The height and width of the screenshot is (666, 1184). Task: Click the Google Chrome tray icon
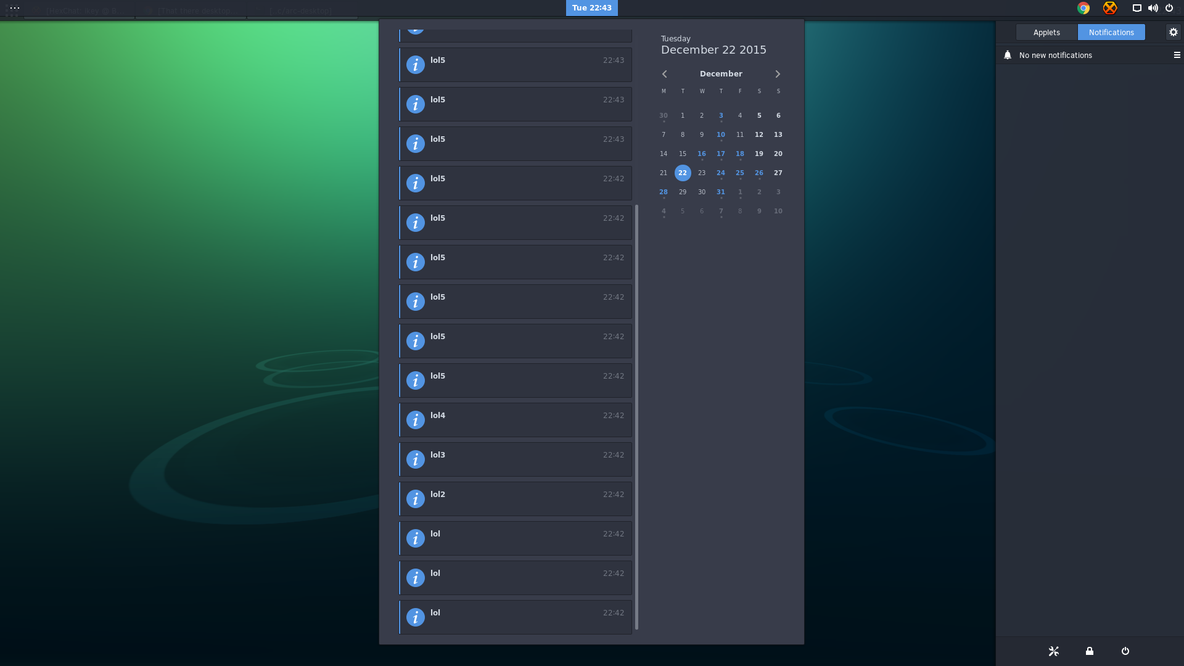1083,8
